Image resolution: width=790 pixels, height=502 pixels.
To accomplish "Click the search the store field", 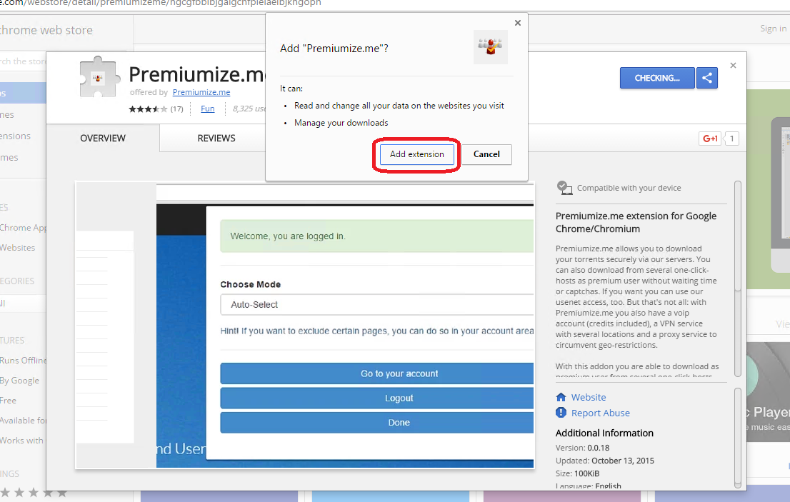I will point(23,61).
